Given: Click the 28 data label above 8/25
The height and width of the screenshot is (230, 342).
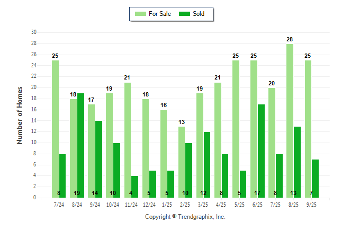Looking at the screenshot, I should [290, 40].
